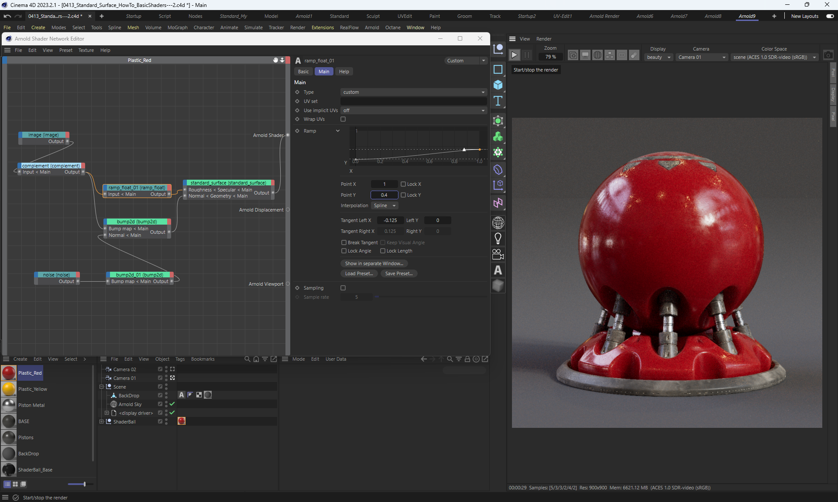Click the camera object icon in sidebar

click(498, 254)
